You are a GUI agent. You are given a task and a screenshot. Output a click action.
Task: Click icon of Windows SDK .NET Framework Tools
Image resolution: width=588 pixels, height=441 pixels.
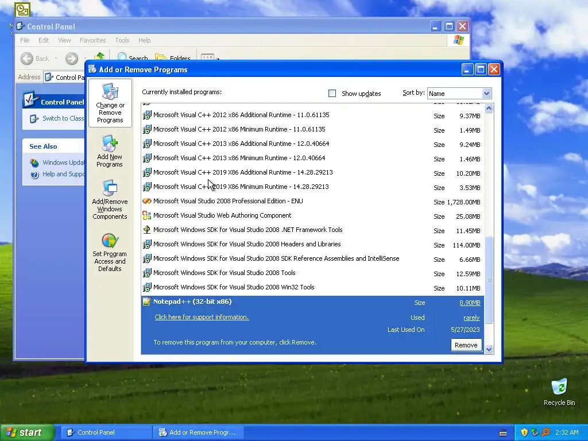coord(146,230)
